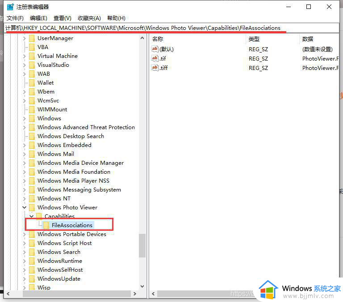Open the 收藏夹(A) menu
343x302 pixels.
(89, 18)
